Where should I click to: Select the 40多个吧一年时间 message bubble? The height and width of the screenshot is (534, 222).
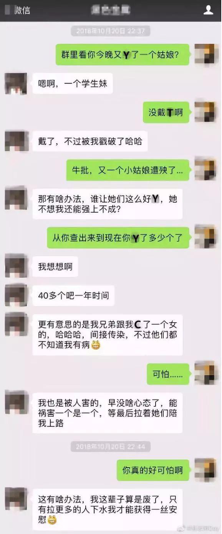coord(73,295)
